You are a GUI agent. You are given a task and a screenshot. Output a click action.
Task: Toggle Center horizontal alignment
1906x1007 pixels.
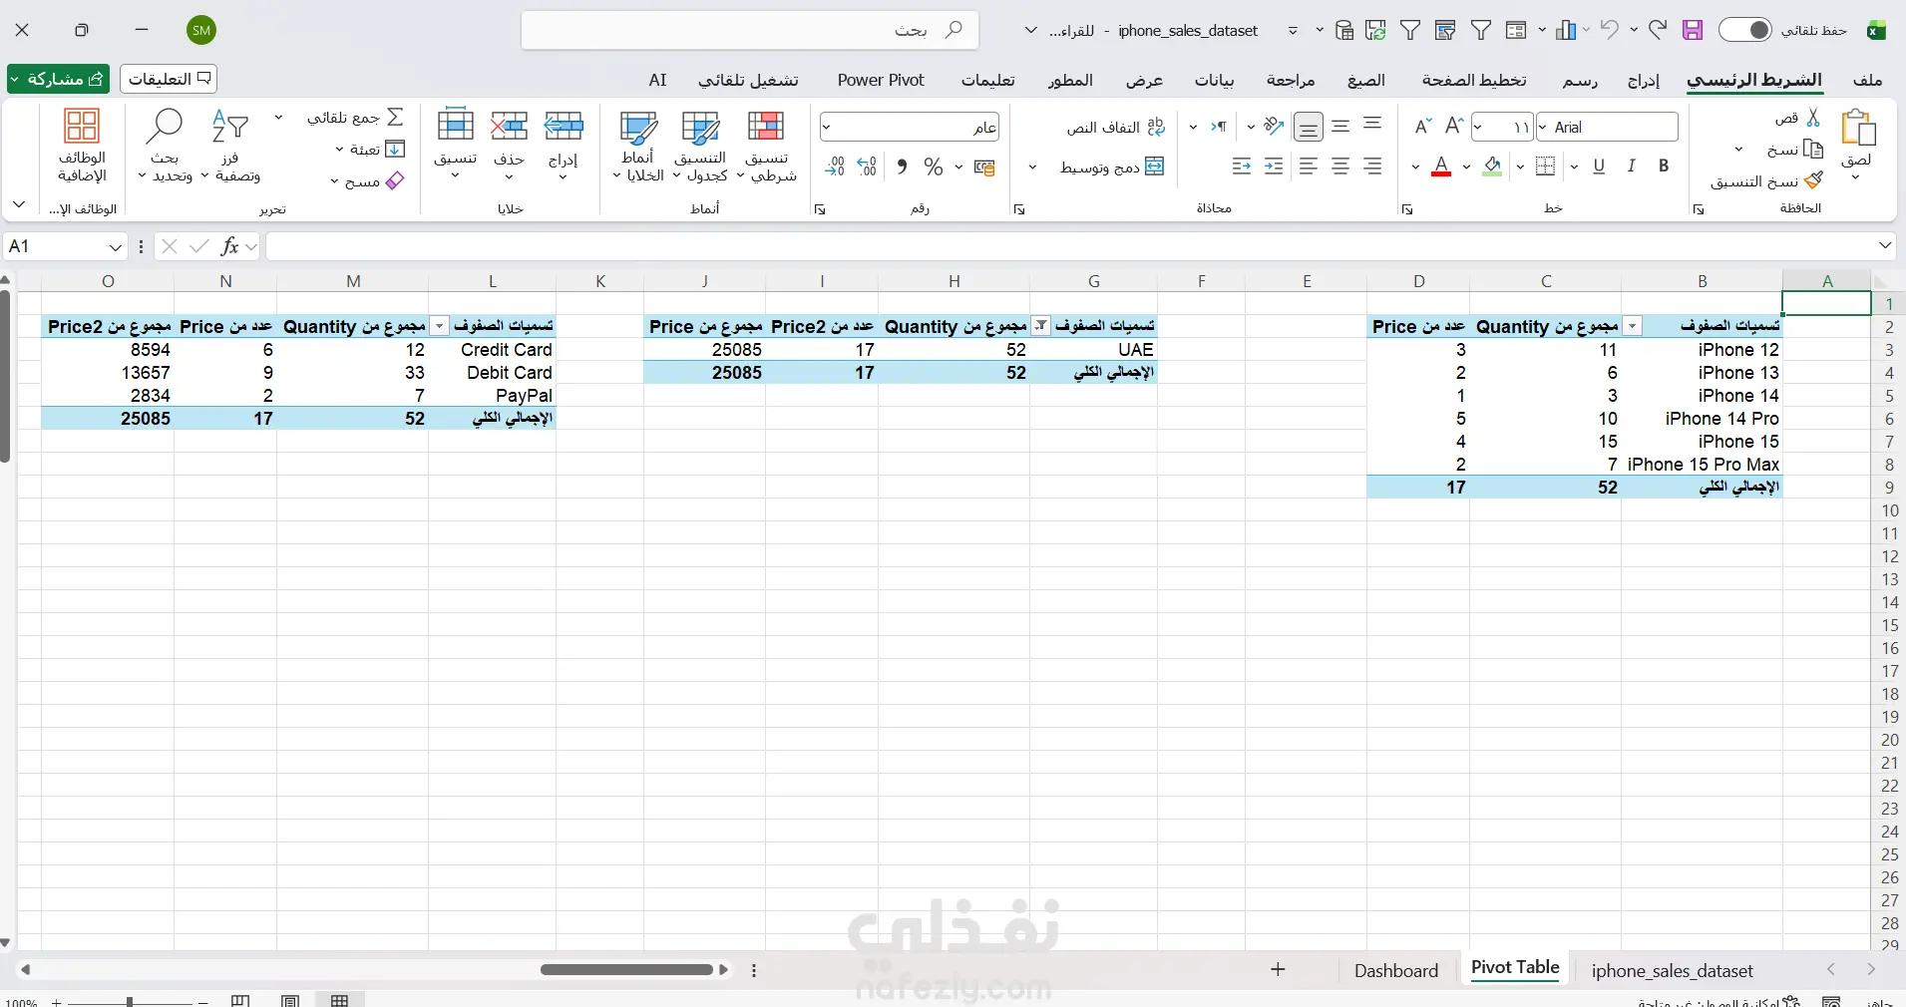[1340, 167]
